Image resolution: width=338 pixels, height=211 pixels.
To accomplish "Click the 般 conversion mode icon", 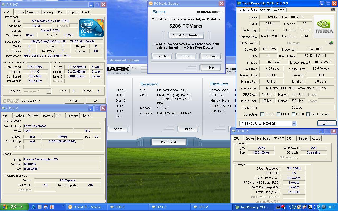I will [x=294, y=207].
